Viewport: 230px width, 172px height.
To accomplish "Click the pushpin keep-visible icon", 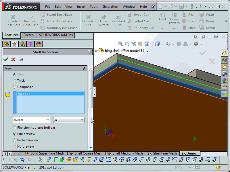I will point(20,59).
